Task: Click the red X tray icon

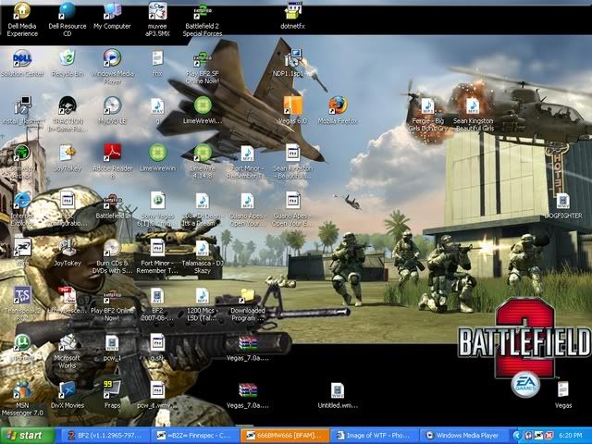Action: point(549,436)
